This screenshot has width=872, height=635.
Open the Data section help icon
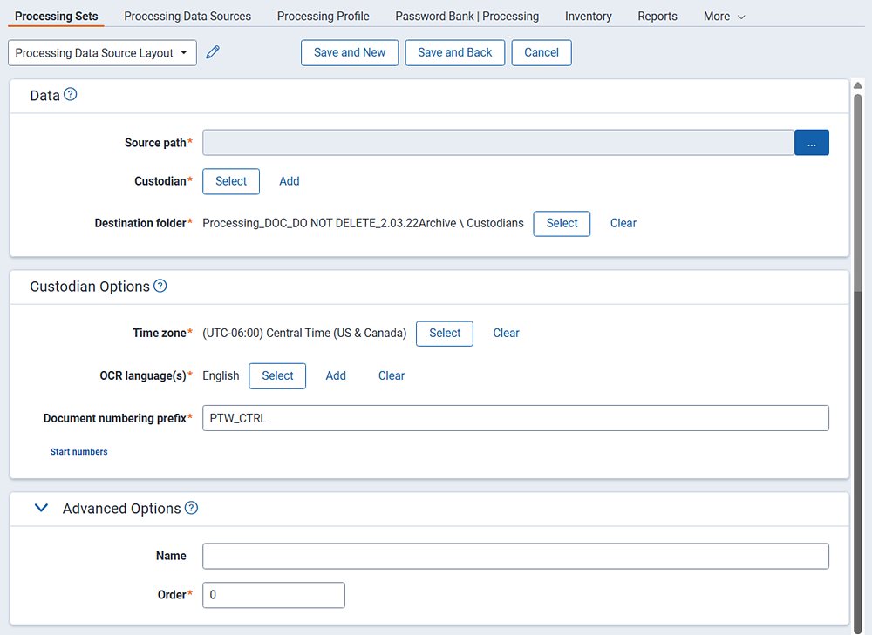tap(70, 96)
